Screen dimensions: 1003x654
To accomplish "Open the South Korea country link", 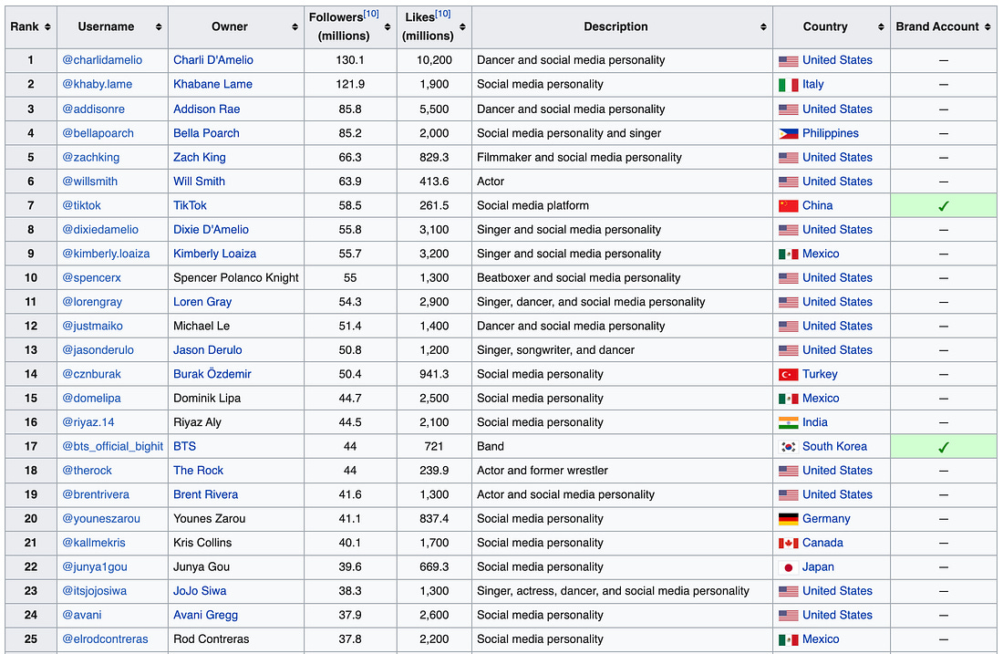I will point(834,446).
